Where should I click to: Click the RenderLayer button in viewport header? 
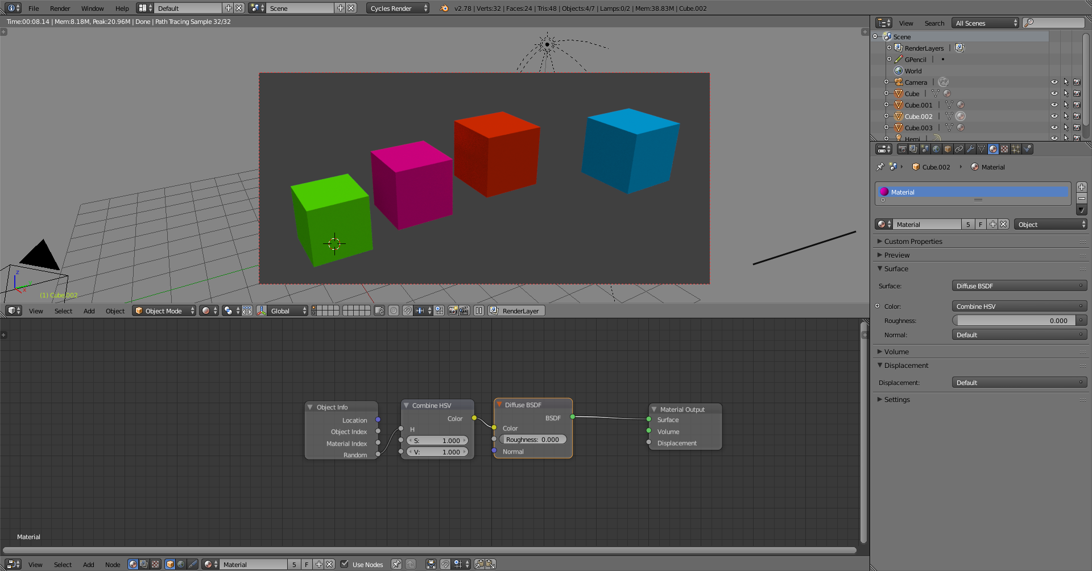click(516, 311)
